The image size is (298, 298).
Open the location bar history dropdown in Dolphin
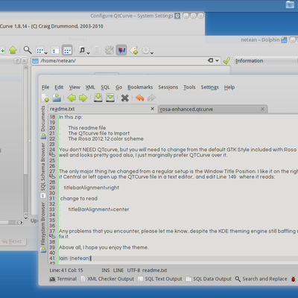pyautogui.click(x=217, y=60)
